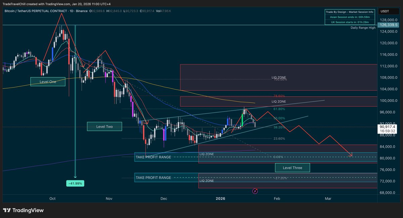Screen dimensions: 403x218
Task: Click the 50.00% Fibonacci level label
Action: pyautogui.click(x=279, y=118)
